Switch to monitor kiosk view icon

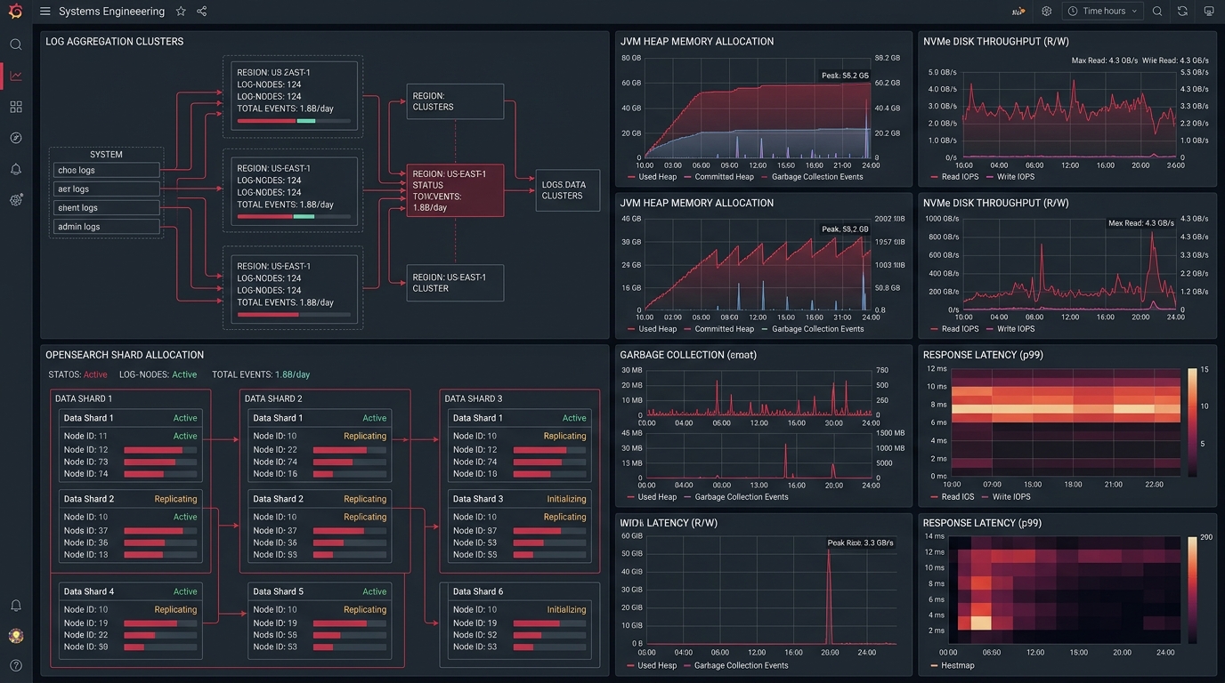tap(1208, 12)
